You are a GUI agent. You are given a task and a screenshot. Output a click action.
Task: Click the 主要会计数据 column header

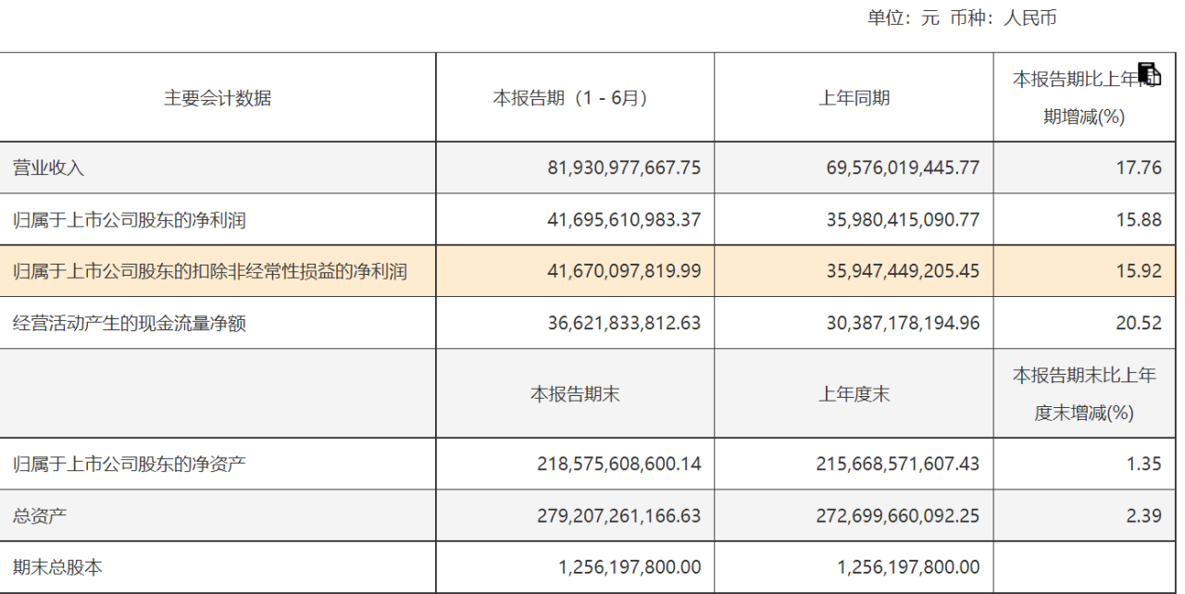pyautogui.click(x=218, y=98)
